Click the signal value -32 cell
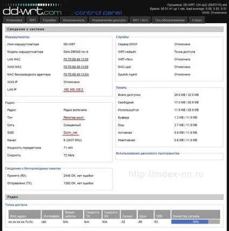 (x=123, y=222)
